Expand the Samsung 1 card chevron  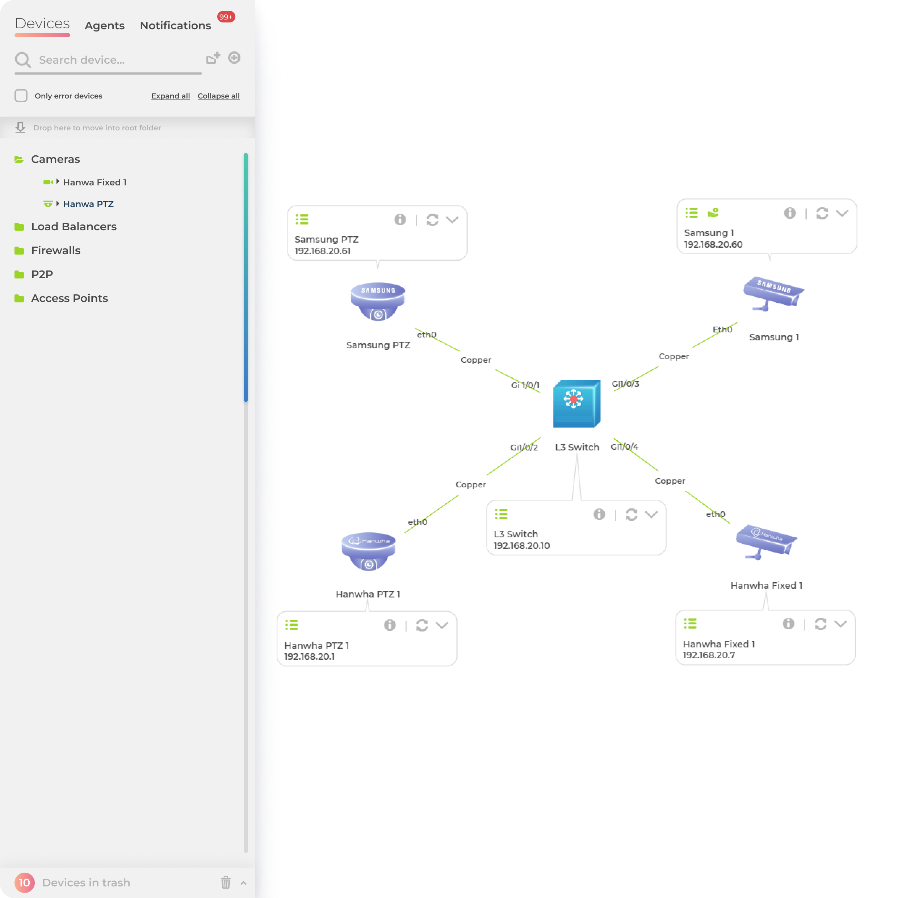[x=842, y=213]
